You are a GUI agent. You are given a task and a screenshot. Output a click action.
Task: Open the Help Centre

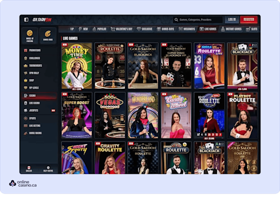pyautogui.click(x=48, y=169)
